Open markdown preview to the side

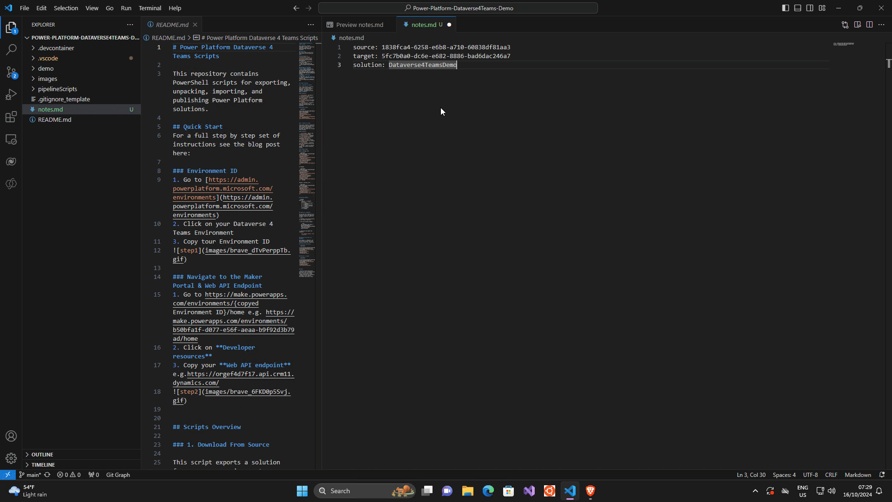coord(857,25)
